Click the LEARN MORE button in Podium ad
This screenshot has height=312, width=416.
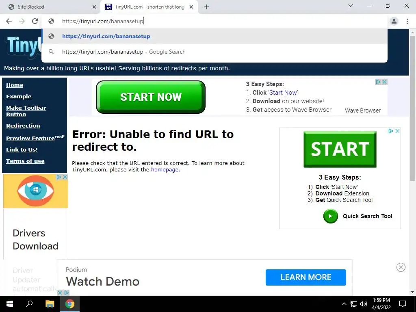click(305, 277)
